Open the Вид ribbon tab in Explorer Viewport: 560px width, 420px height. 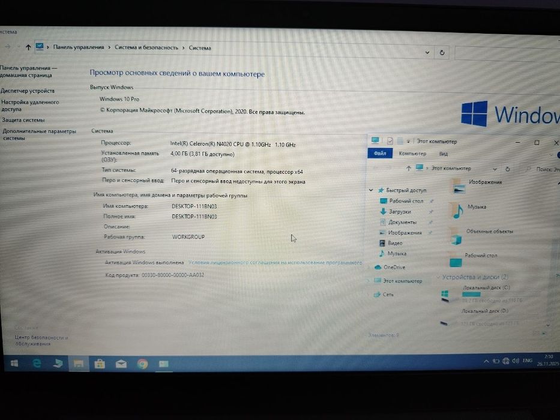click(x=443, y=154)
